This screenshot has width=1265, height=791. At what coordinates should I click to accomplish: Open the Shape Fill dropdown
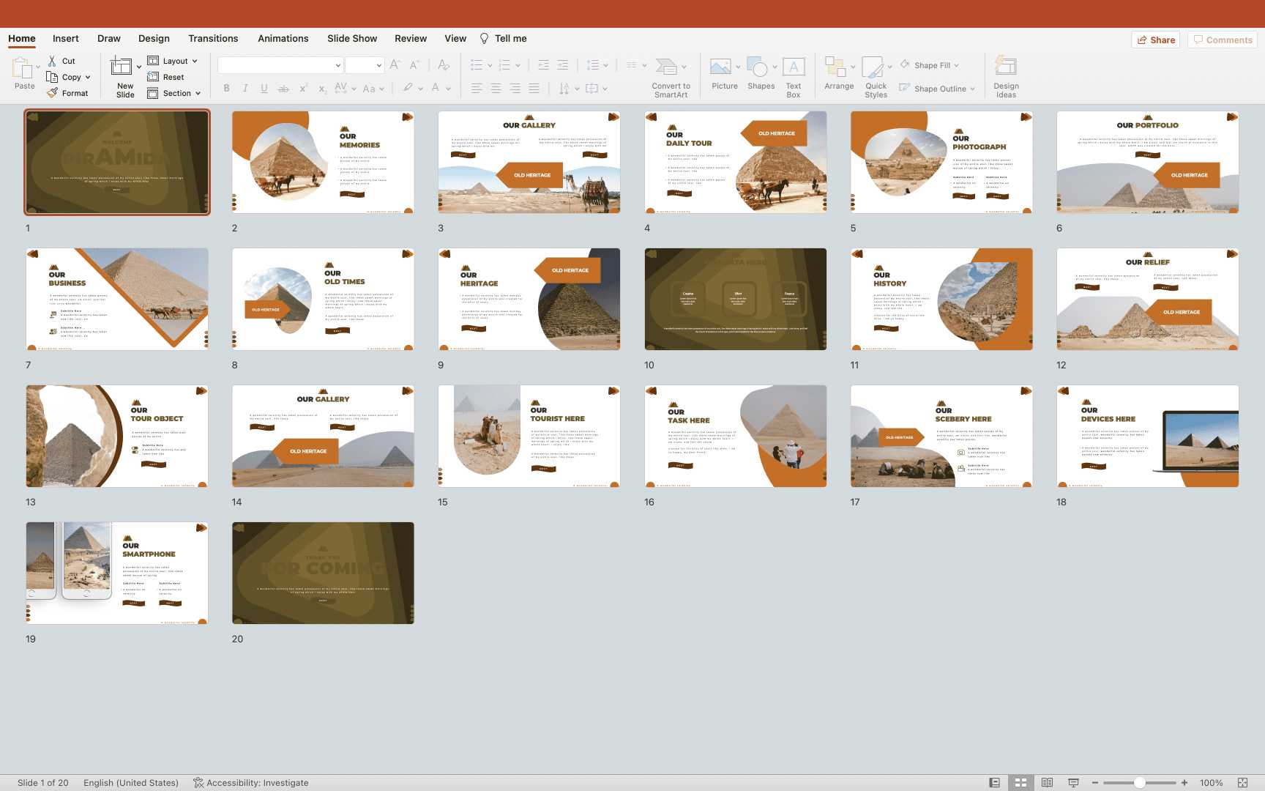956,66
